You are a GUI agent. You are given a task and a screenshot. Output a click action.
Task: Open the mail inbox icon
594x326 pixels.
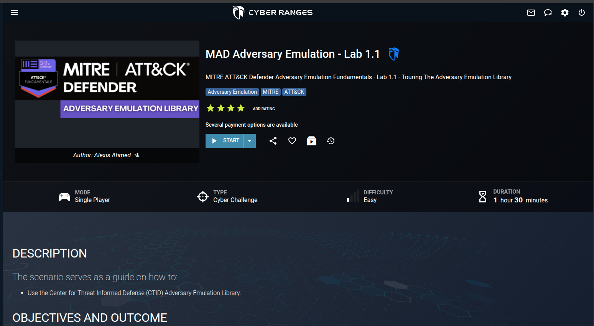[531, 13]
